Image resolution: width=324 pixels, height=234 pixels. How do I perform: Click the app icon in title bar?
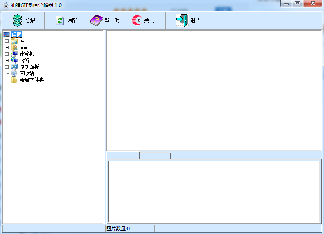[x=6, y=5]
